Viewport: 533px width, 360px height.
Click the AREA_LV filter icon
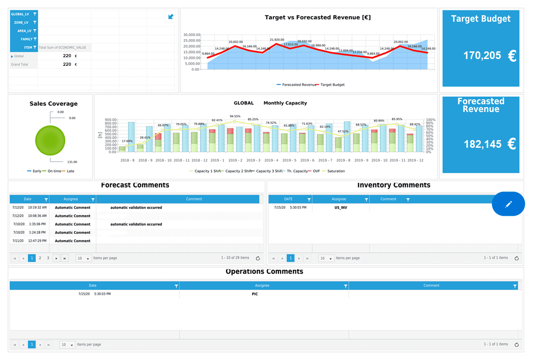tap(35, 31)
